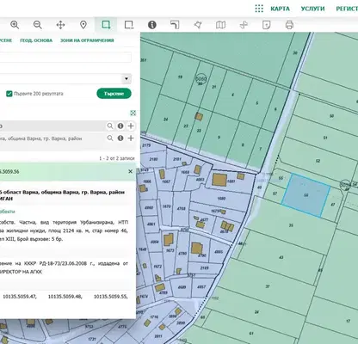
Task: Show info for the Варна result row
Action: (120, 138)
